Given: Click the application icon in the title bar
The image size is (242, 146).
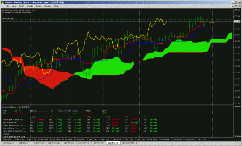Looking at the screenshot, I should 2,2.
